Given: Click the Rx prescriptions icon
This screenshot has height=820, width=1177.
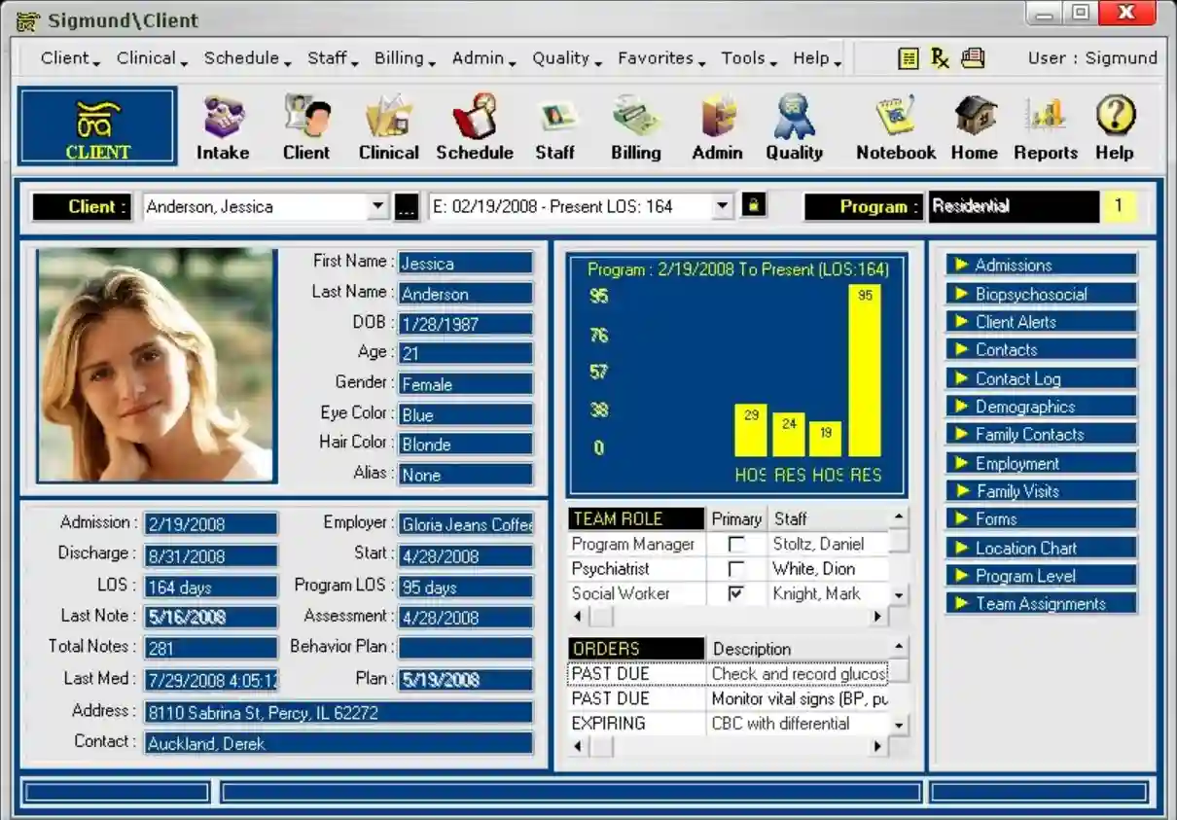Looking at the screenshot, I should (939, 58).
